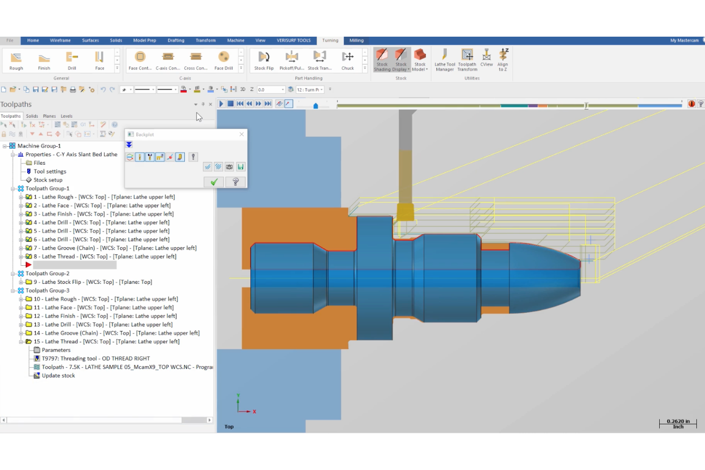Open the Face Contour C-axis toolpath
The image size is (705, 470).
140,61
